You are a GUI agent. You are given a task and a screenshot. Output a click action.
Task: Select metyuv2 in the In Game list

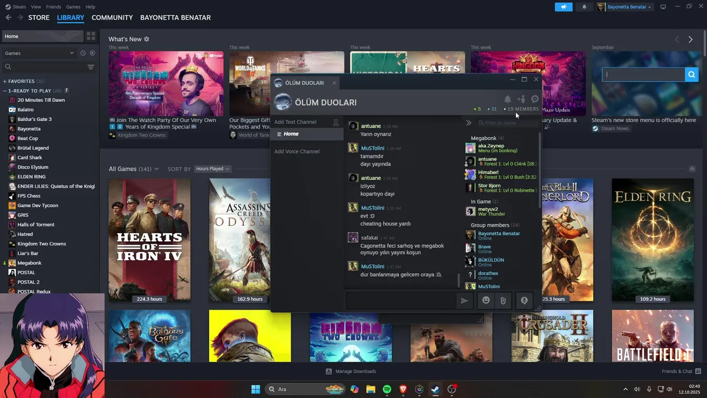[502, 211]
